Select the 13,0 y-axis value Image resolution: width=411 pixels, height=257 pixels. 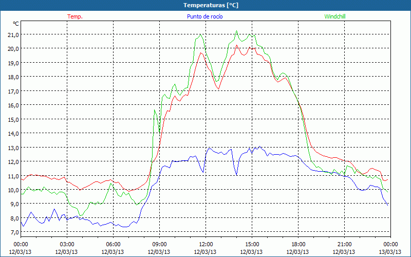click(13, 148)
